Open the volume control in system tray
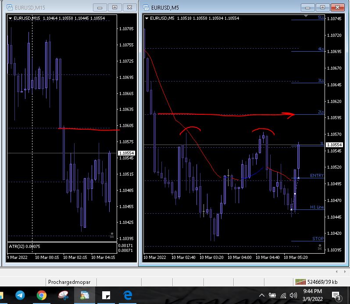Image resolution: width=350 pixels, height=304 pixels. pyautogui.click(x=293, y=296)
